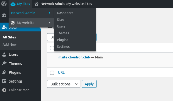
Task: Tick the checkbox beside URL footer column
Action: click(52, 73)
